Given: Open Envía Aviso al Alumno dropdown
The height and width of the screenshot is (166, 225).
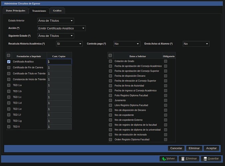Looking at the screenshot, I should (196, 44).
